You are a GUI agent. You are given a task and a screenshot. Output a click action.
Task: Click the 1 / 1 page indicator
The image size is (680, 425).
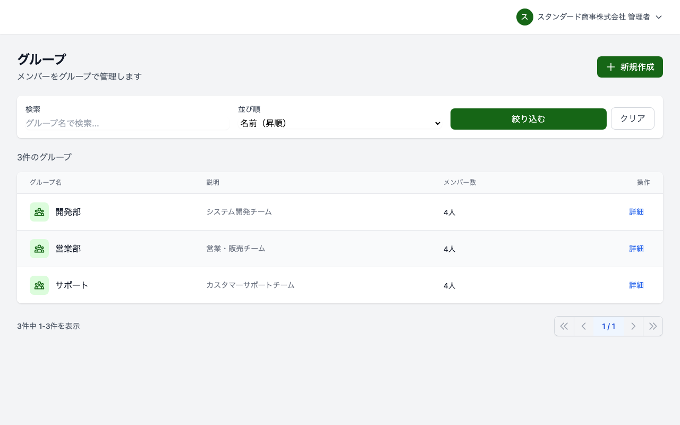tap(608, 326)
